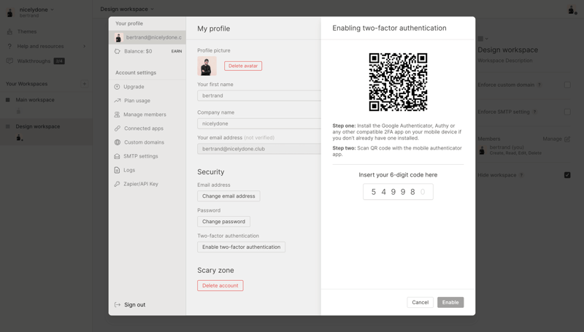The image size is (584, 332).
Task: Select bertrand@nicelydone profile entry
Action: pyautogui.click(x=147, y=38)
